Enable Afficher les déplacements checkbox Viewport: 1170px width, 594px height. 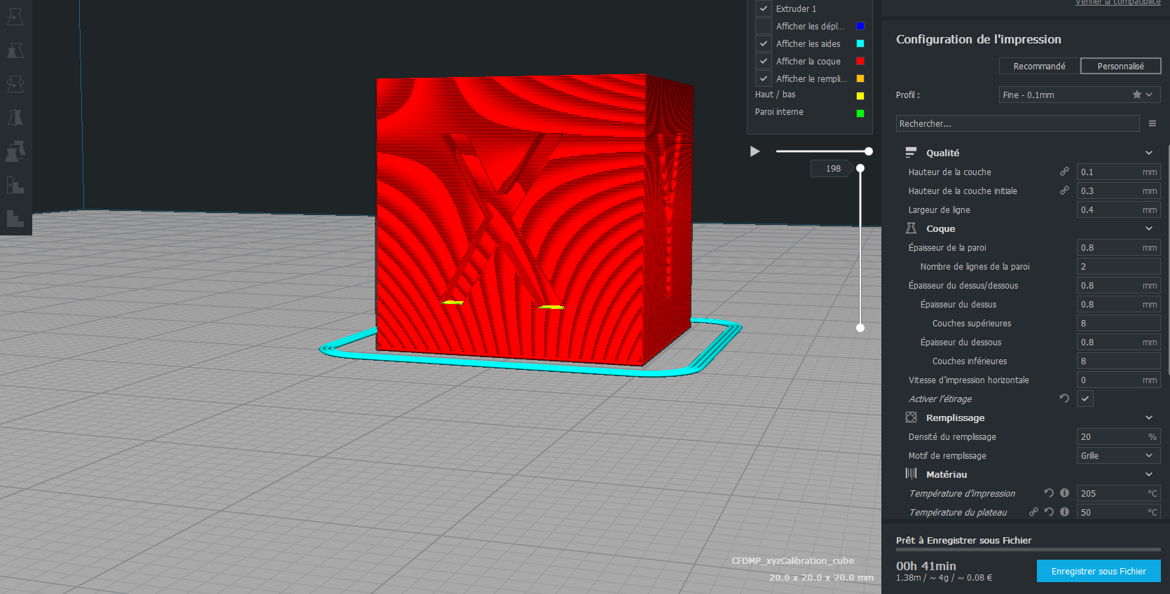pos(764,26)
